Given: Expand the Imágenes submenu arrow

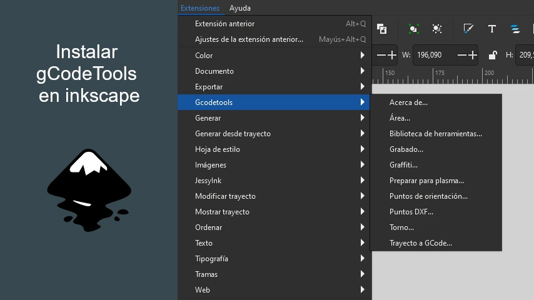Looking at the screenshot, I should pyautogui.click(x=363, y=165).
